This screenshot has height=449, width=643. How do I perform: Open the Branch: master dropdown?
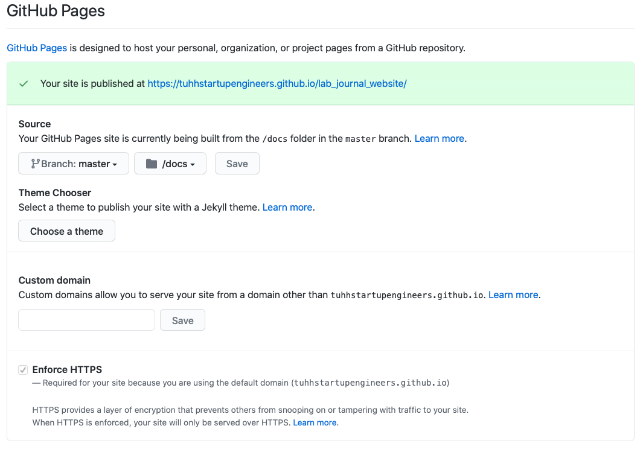[x=74, y=164]
